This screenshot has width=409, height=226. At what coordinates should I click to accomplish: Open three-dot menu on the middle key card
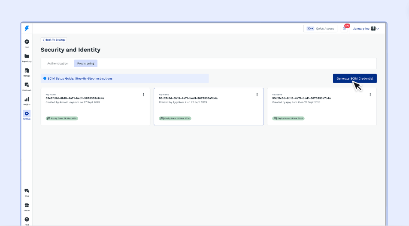[257, 95]
